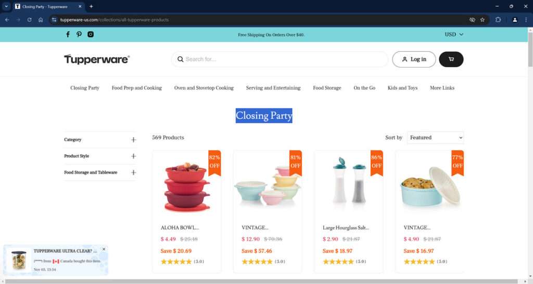This screenshot has height=284, width=533.
Task: Dismiss the Tupperware Ultra Clear popup
Action: tap(104, 249)
